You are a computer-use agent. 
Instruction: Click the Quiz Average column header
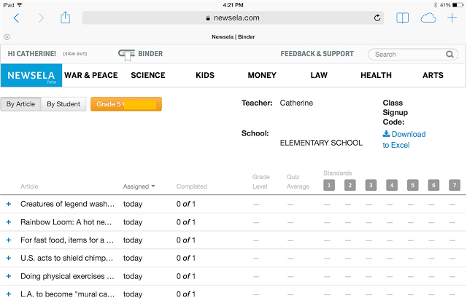click(298, 181)
